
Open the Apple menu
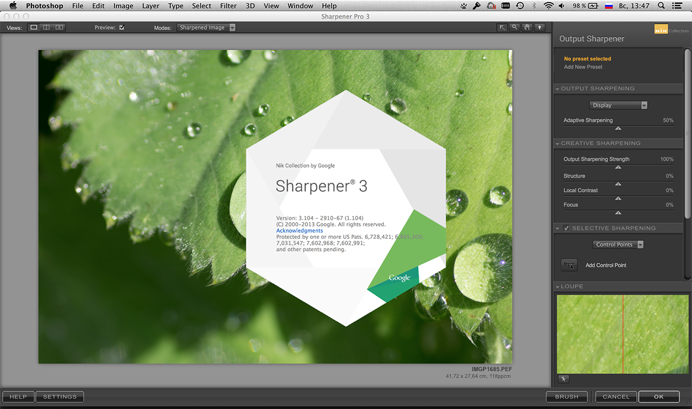(12, 6)
